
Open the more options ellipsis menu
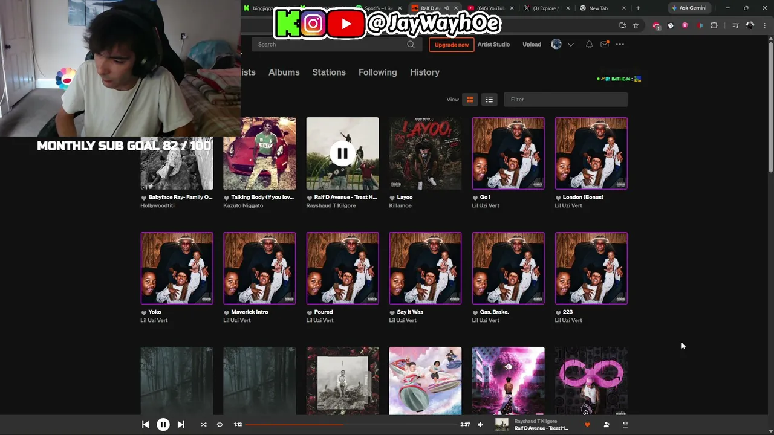[x=620, y=44]
